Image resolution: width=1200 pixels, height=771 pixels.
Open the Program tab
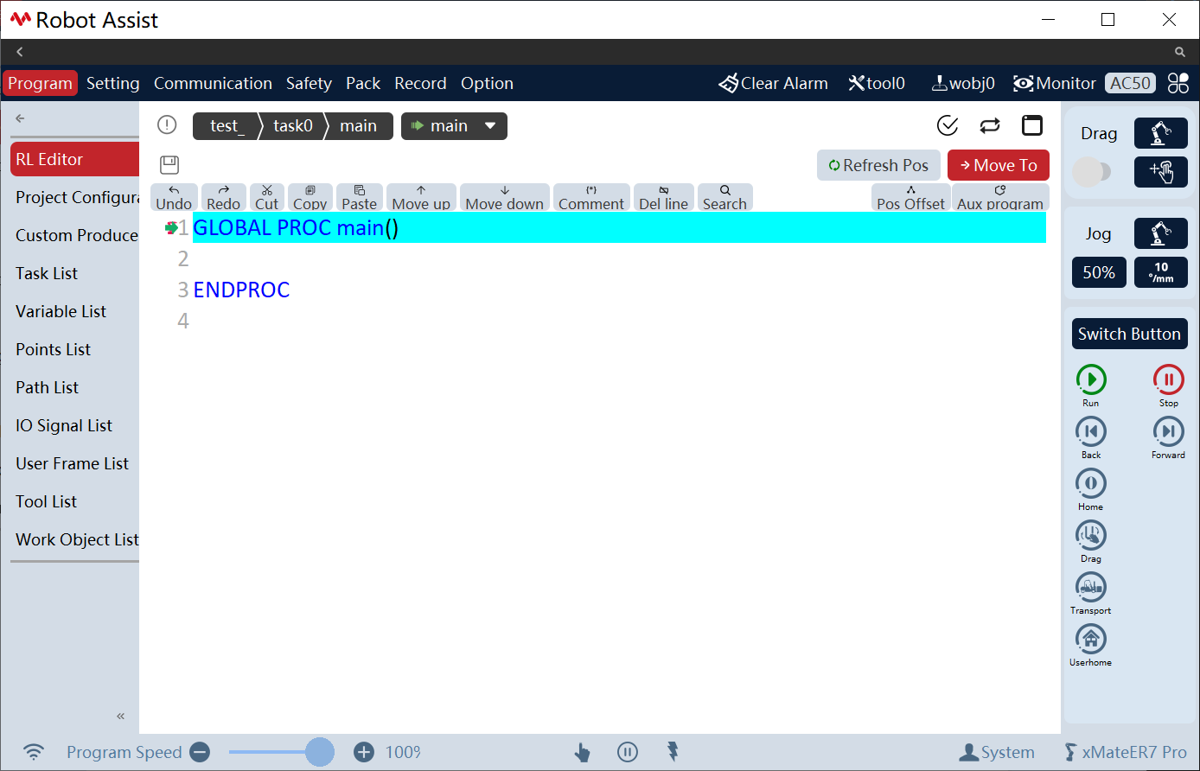point(40,83)
